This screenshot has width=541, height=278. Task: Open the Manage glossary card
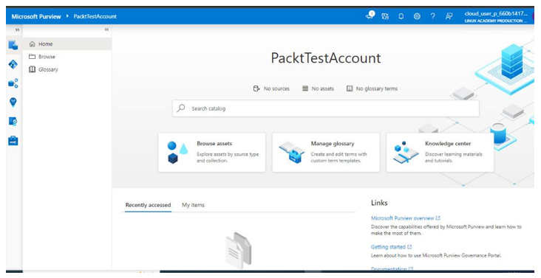[x=326, y=153]
